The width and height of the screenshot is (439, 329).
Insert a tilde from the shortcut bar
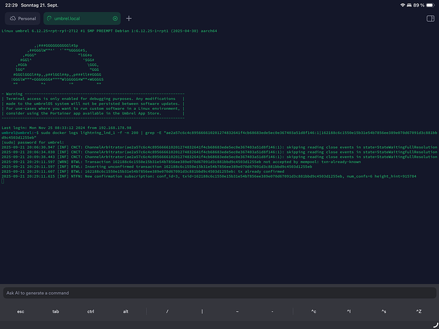click(x=237, y=311)
